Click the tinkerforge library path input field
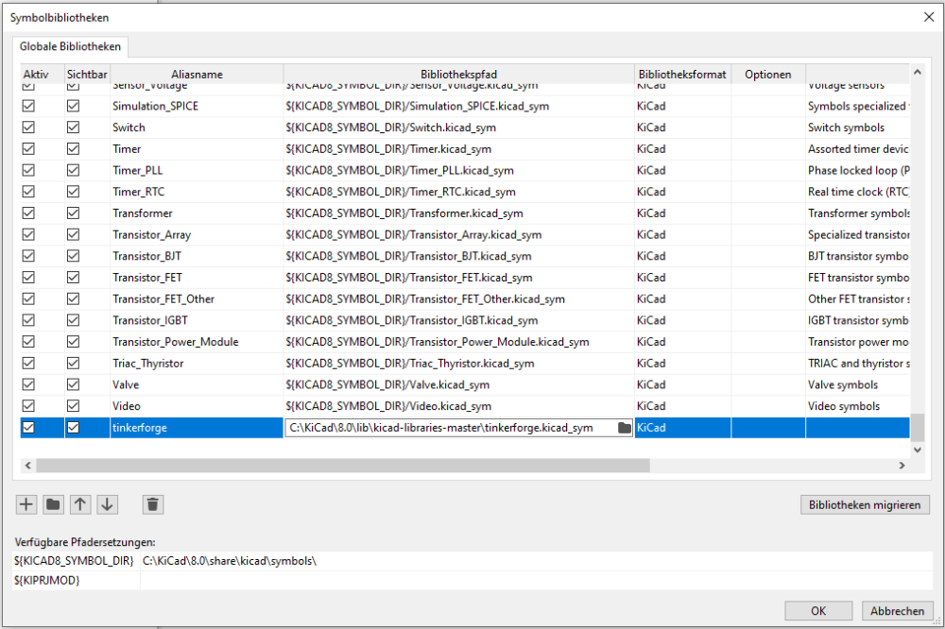This screenshot has height=629, width=945. (449, 428)
